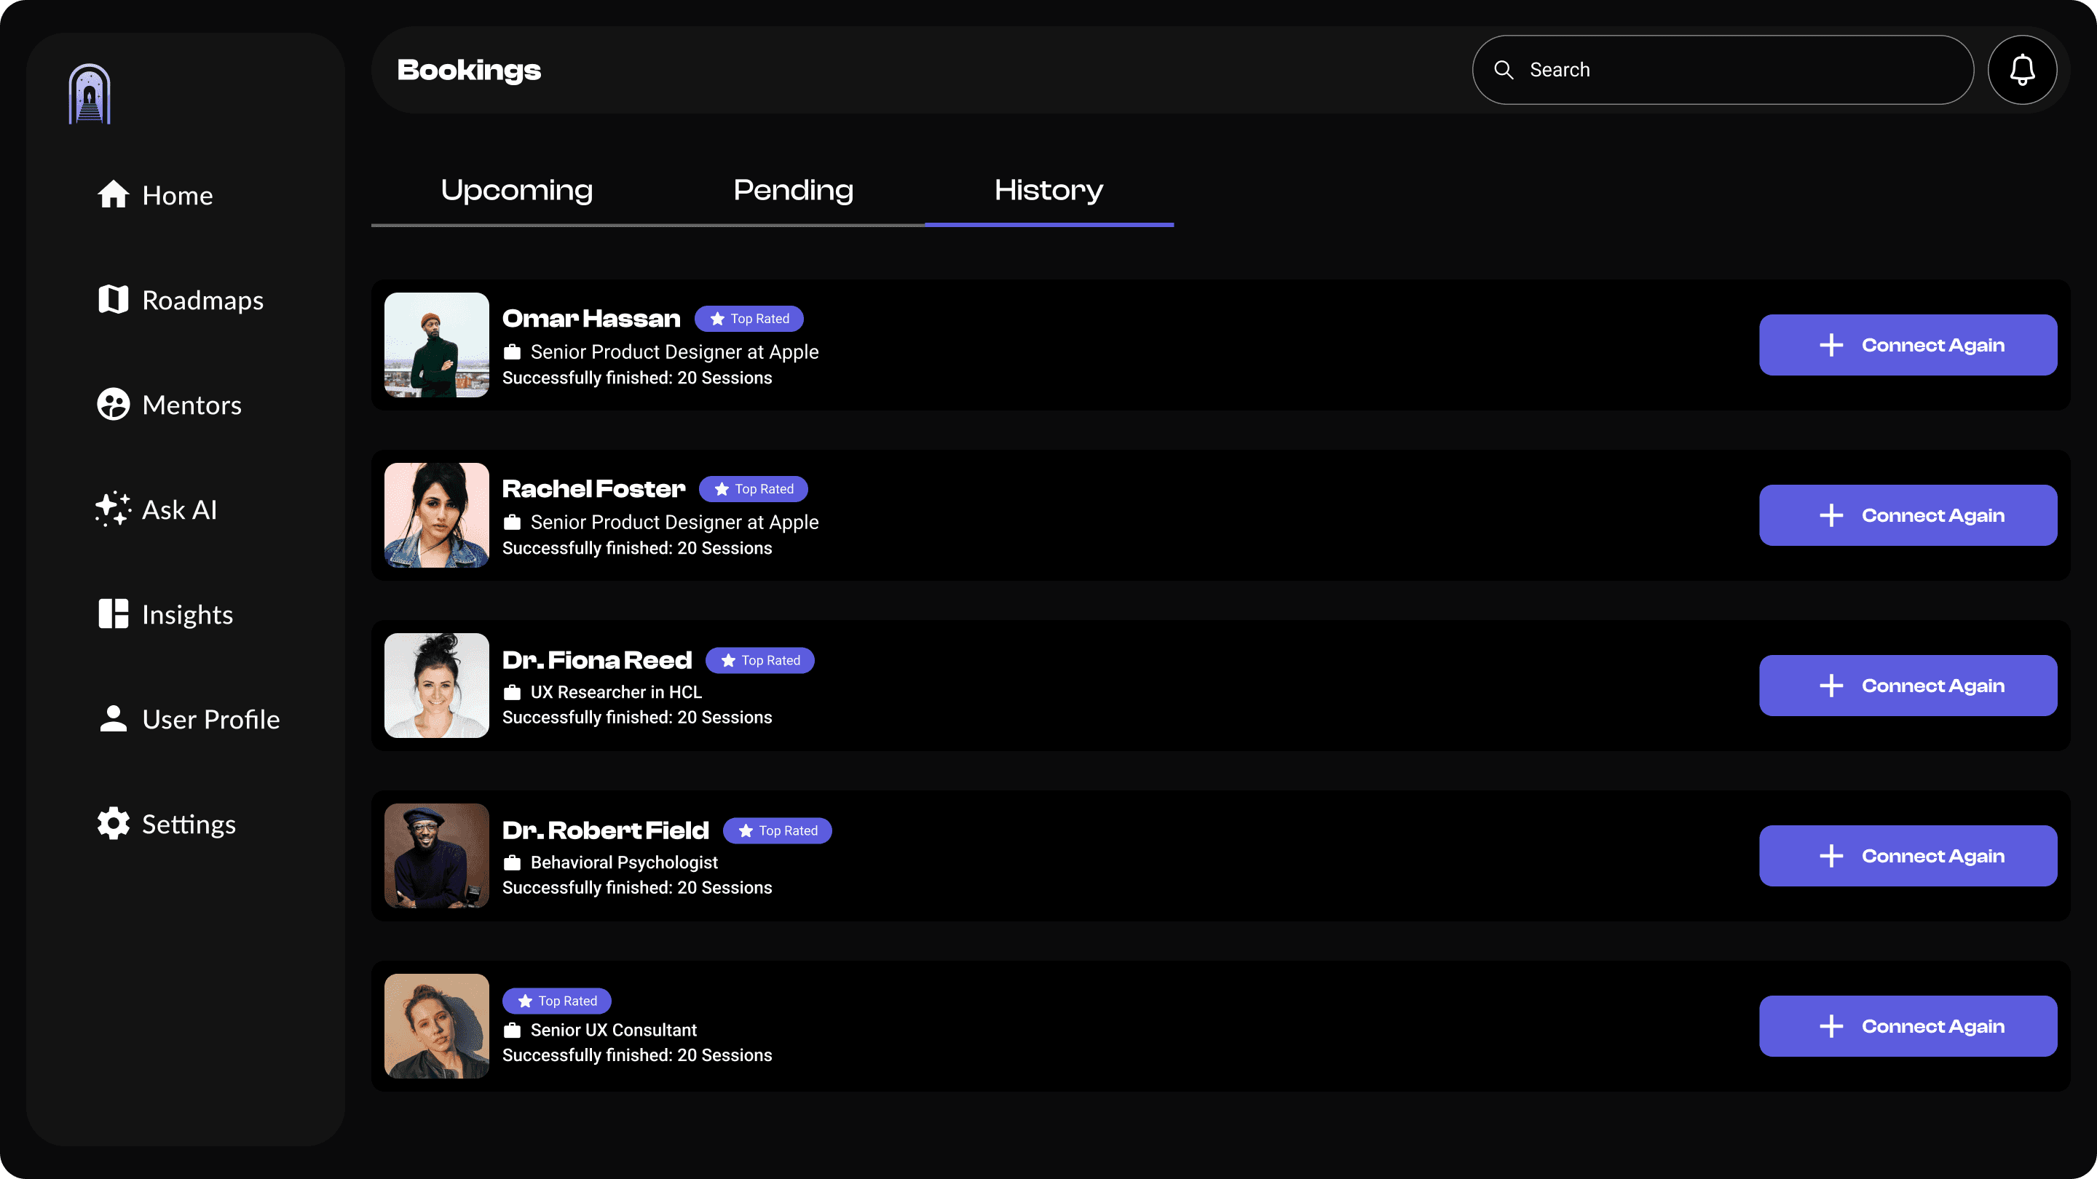Click the Settings gear icon
2097x1179 pixels.
(x=113, y=823)
